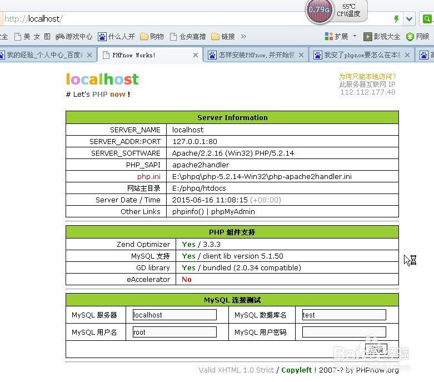Screen dimensions: 434x382
Task: Click the Zend Optimizer Yes / 3.3.3 value
Action: click(201, 244)
